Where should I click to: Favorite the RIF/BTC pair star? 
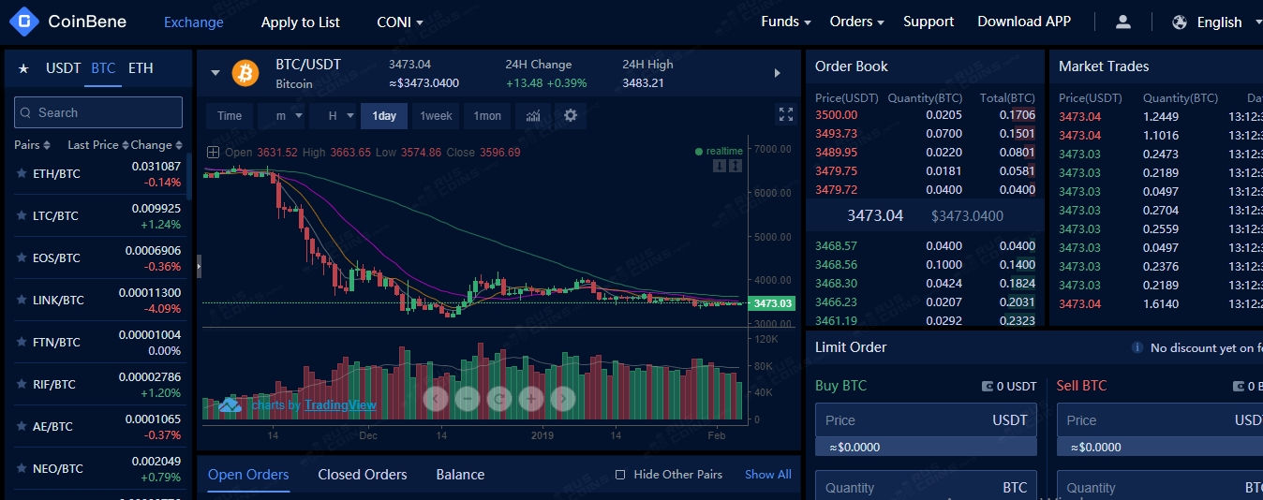click(x=21, y=384)
